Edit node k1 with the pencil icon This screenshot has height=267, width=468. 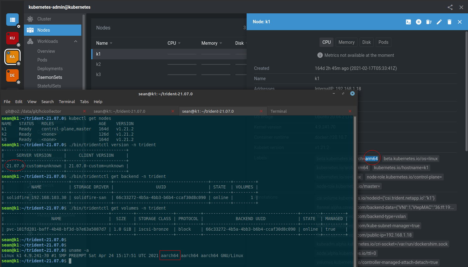(x=439, y=22)
